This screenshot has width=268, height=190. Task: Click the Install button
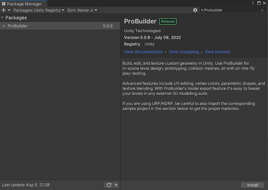[x=253, y=185]
